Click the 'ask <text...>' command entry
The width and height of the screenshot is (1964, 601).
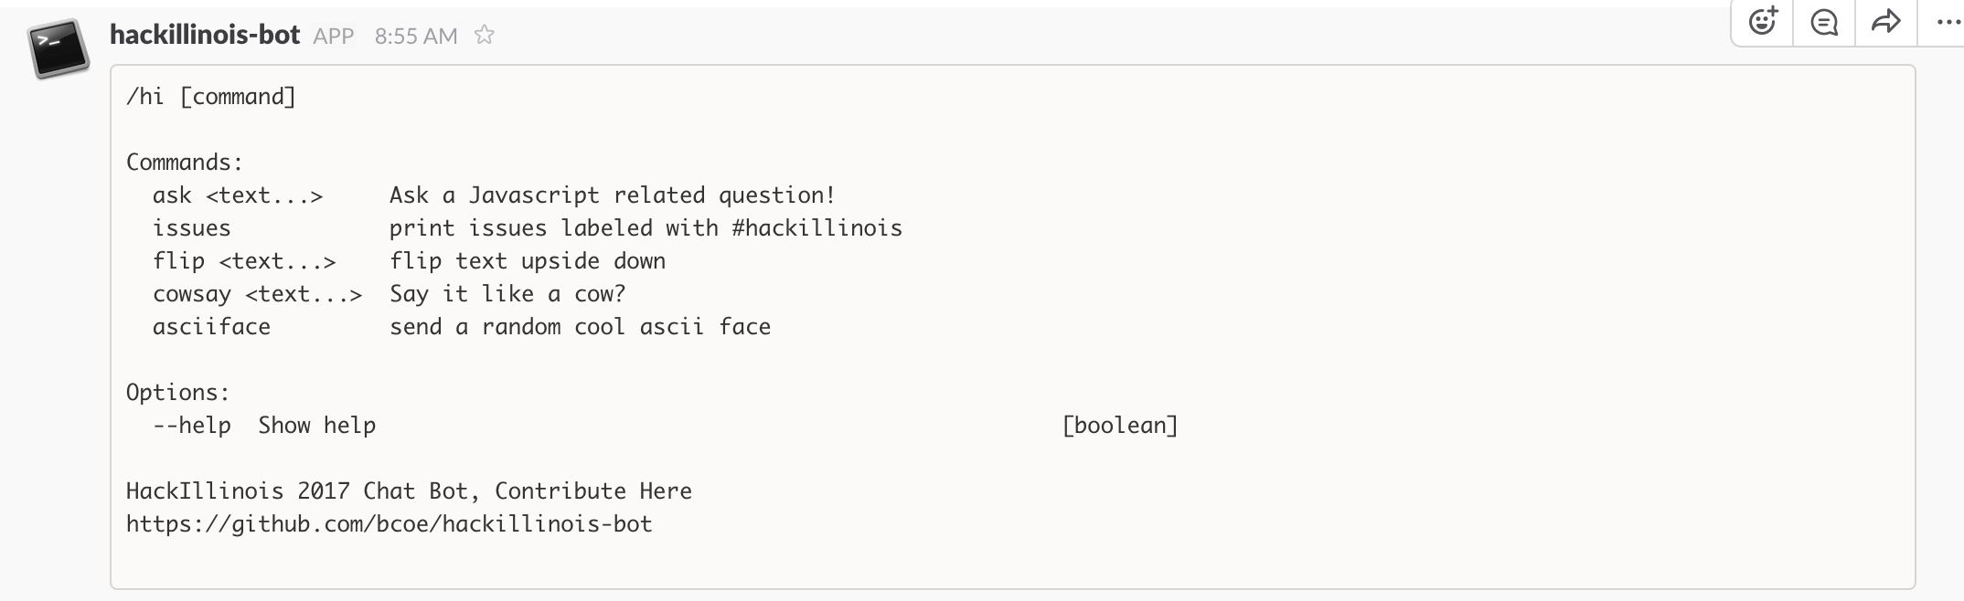238,195
